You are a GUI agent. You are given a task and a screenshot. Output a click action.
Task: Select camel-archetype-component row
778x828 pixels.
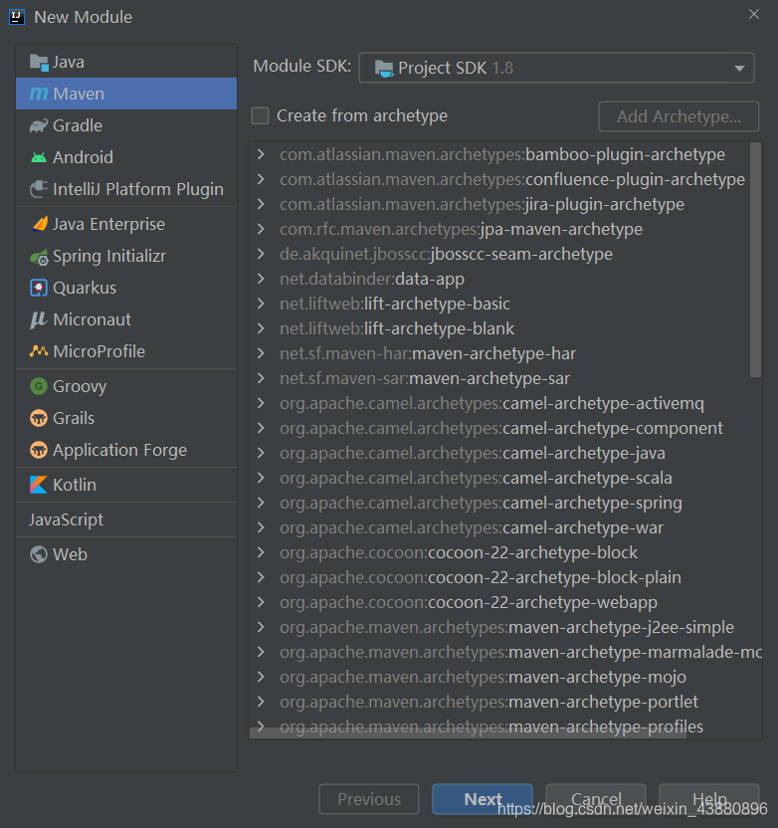point(505,428)
